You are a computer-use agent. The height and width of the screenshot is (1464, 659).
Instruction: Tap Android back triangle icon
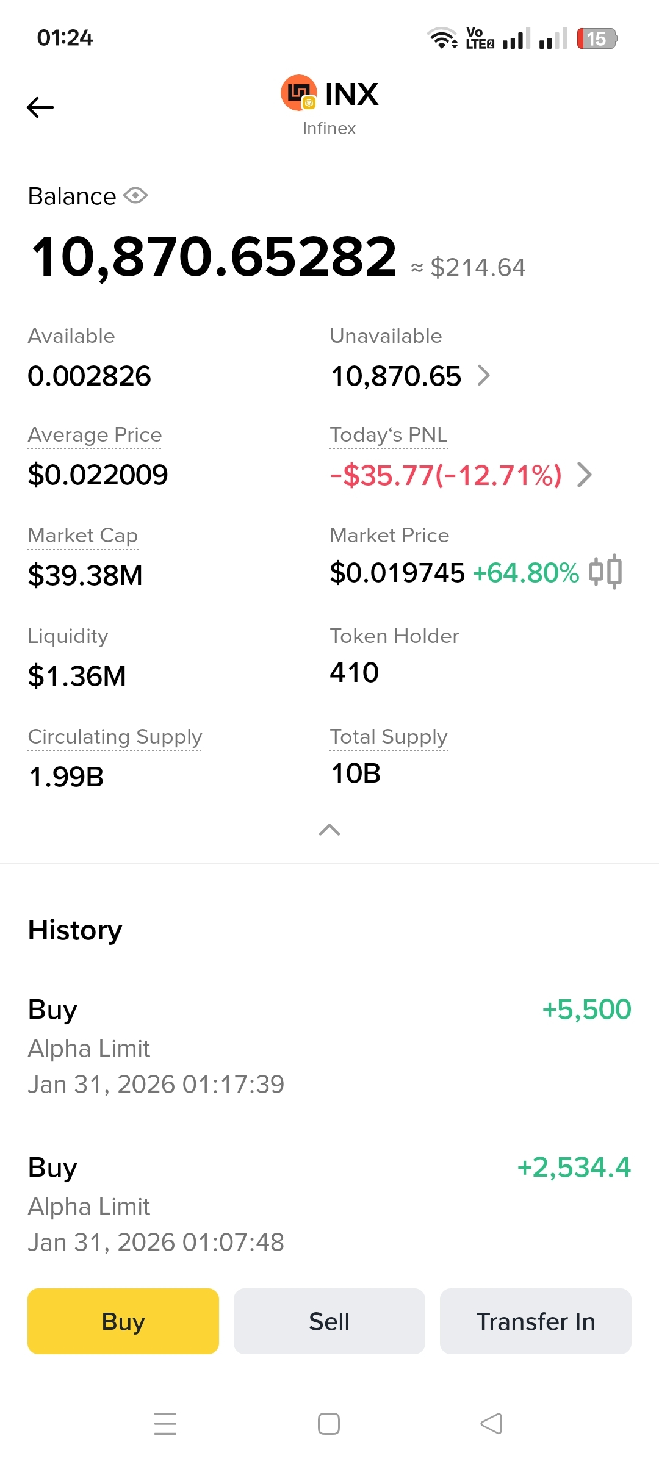coord(491,1424)
